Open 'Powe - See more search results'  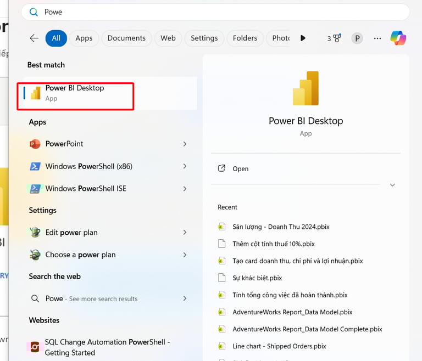tap(108, 298)
